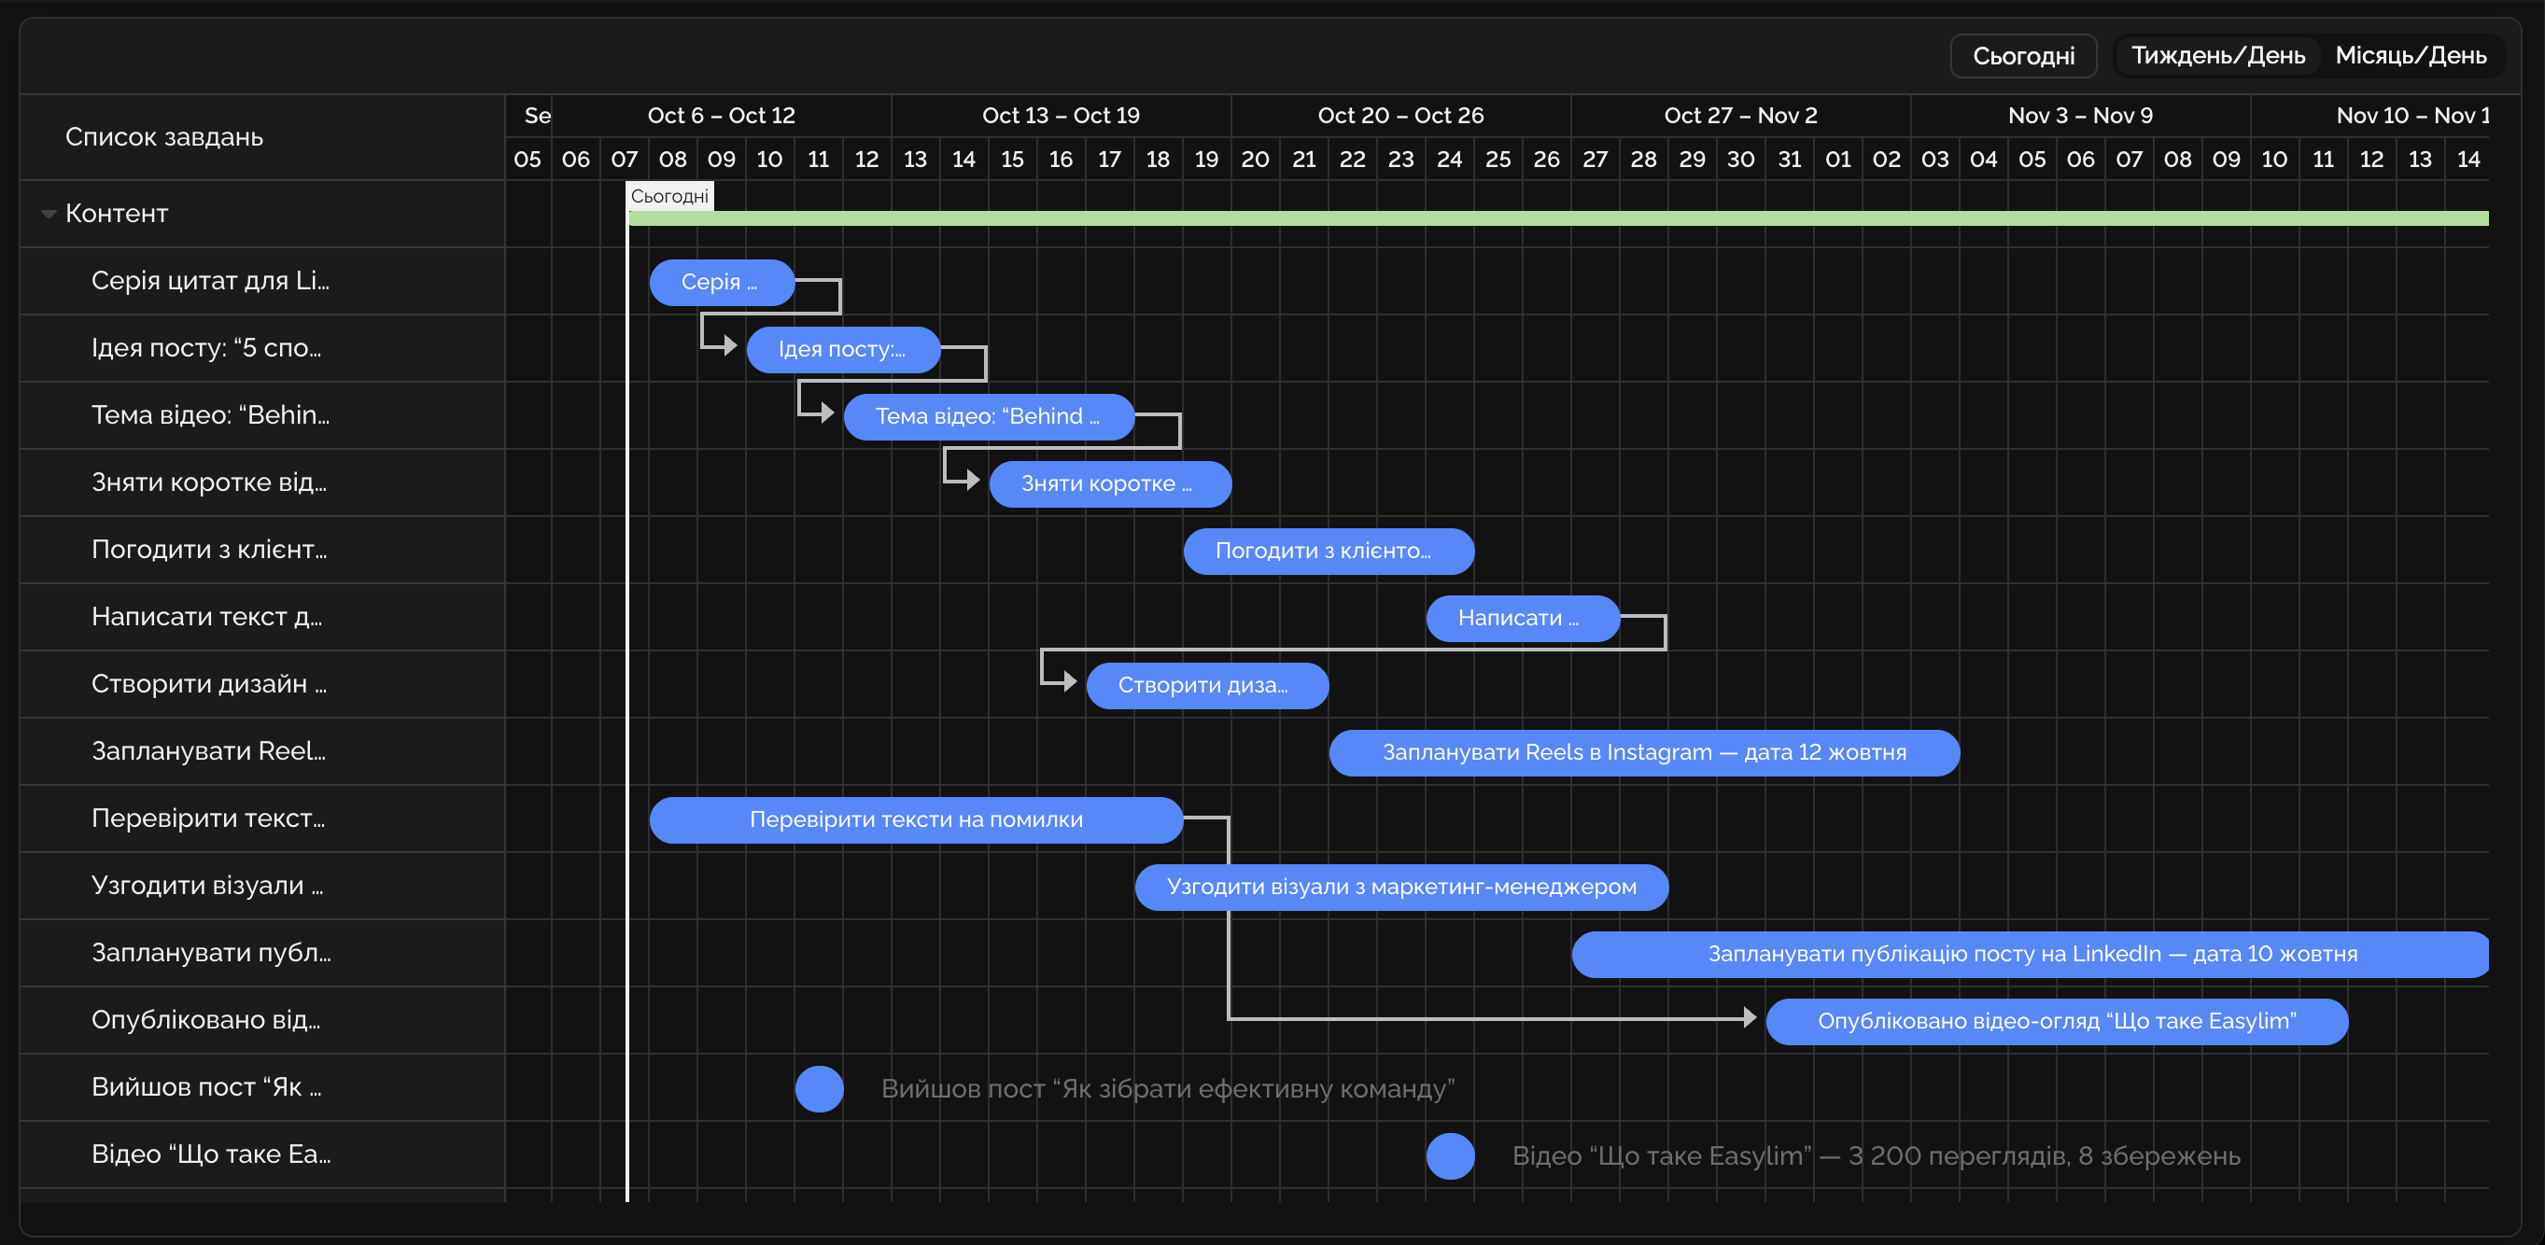Image resolution: width=2545 pixels, height=1245 pixels.
Task: Click the Сьогодні timeline marker label
Action: click(668, 197)
